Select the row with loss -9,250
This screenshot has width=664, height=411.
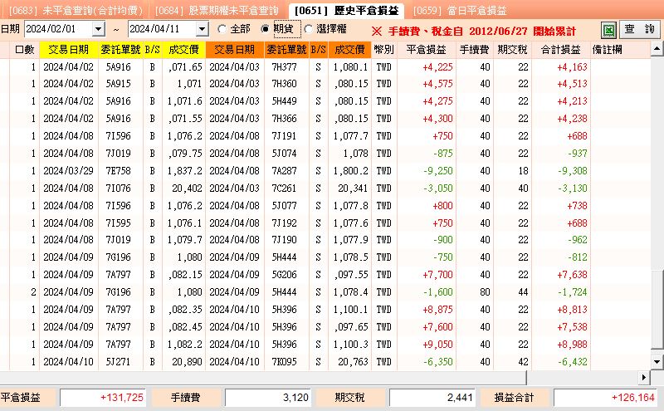332,170
